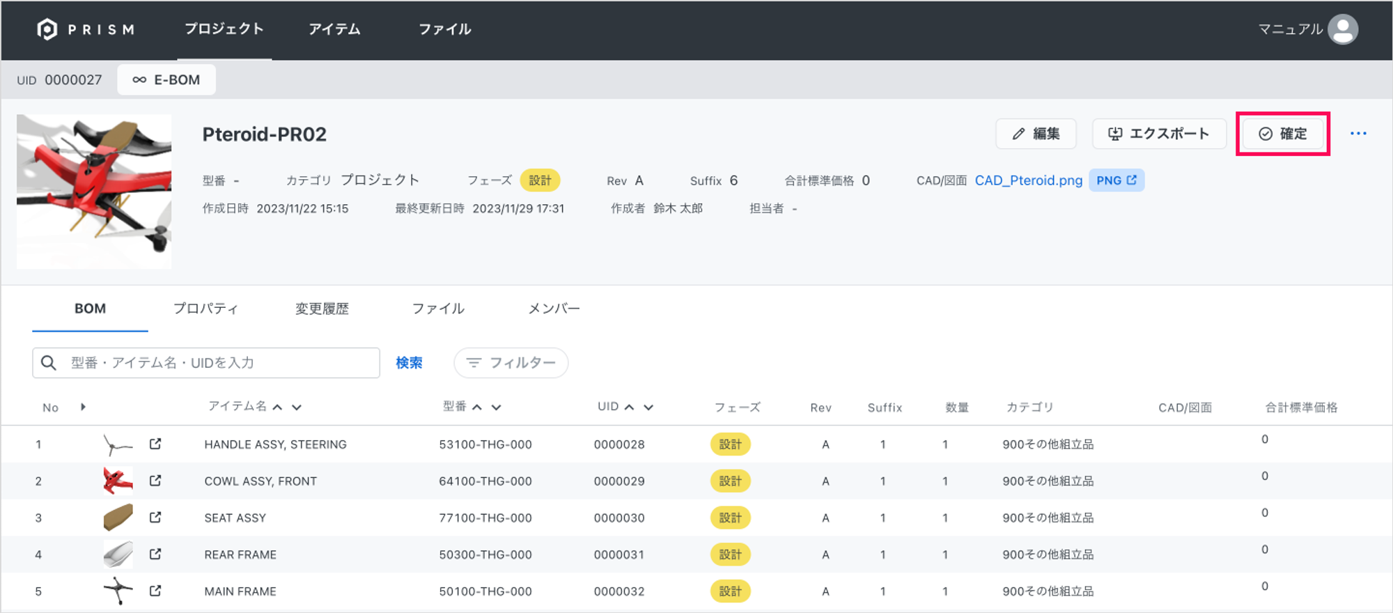Open HANDLE ASSY, STEERING in new window
This screenshot has height=613, width=1393.
[x=155, y=444]
